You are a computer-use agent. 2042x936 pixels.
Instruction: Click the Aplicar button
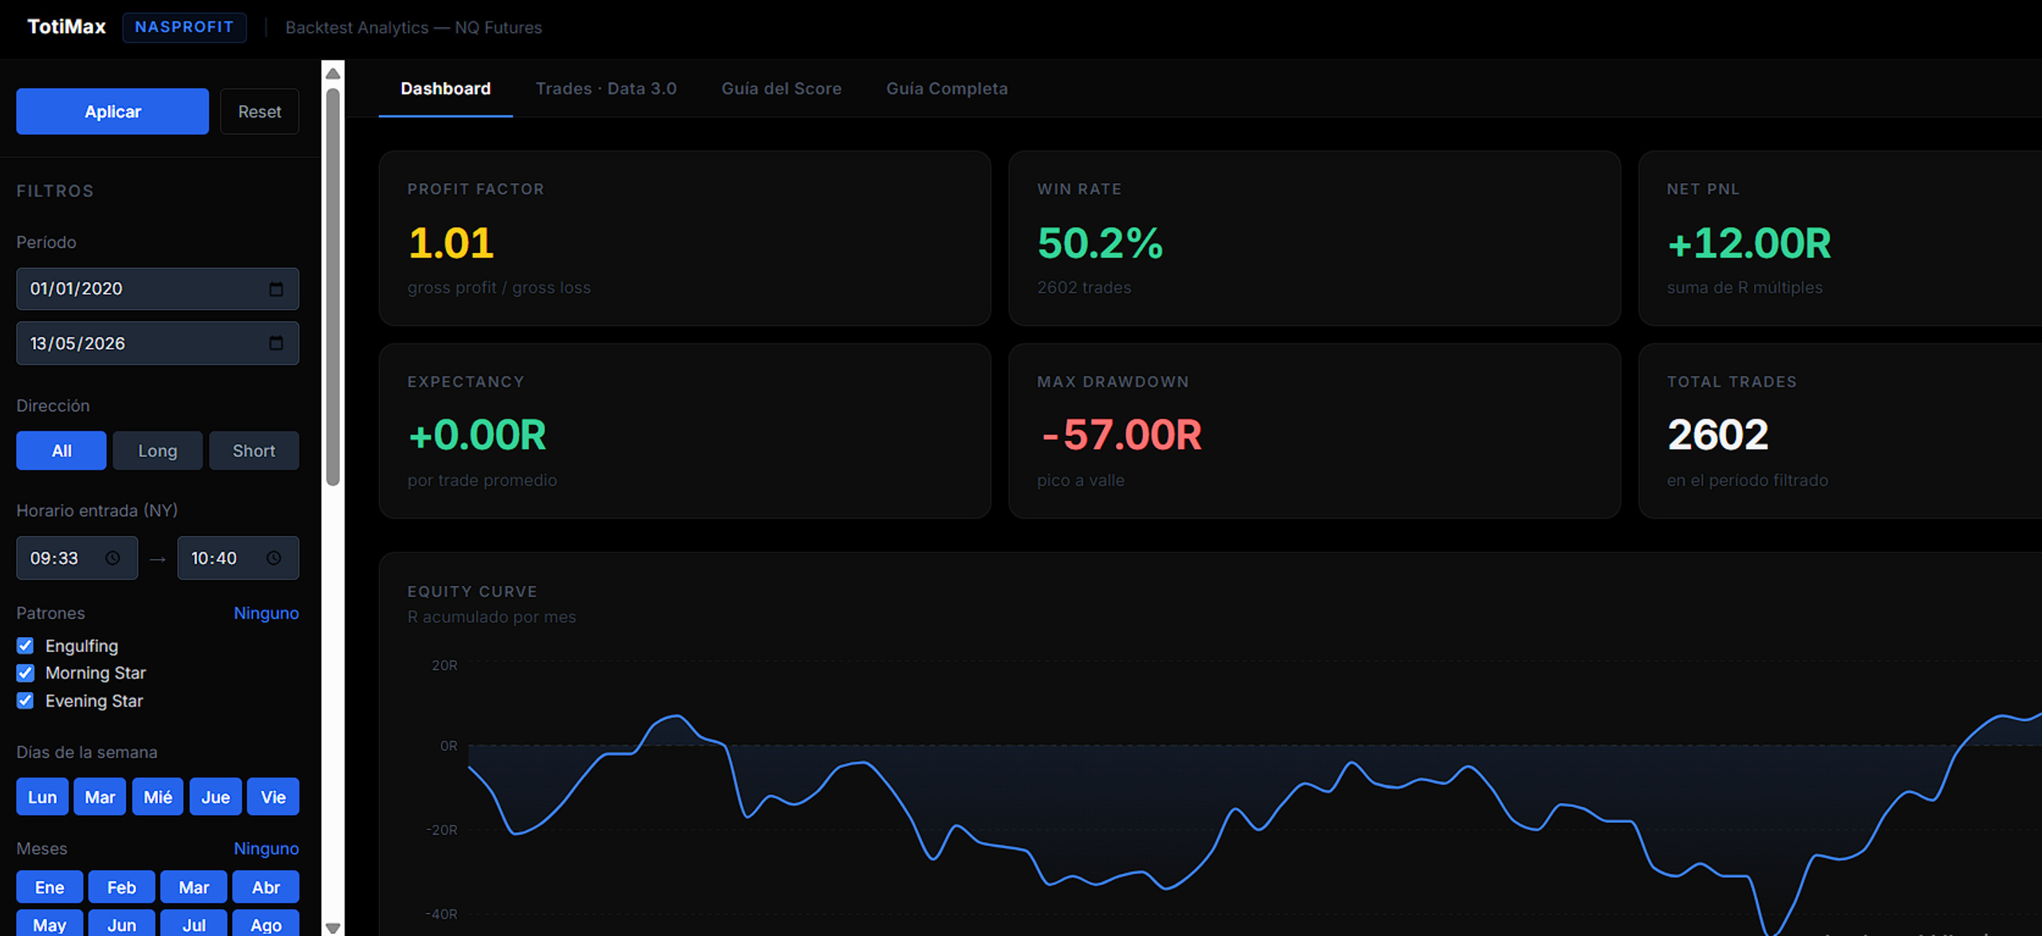[x=112, y=112]
